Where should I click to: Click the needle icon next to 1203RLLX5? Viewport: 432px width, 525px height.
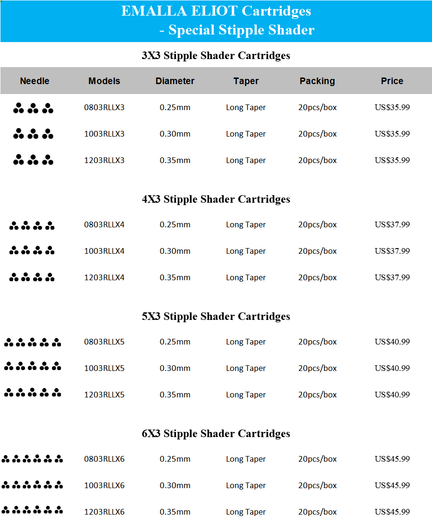[33, 392]
